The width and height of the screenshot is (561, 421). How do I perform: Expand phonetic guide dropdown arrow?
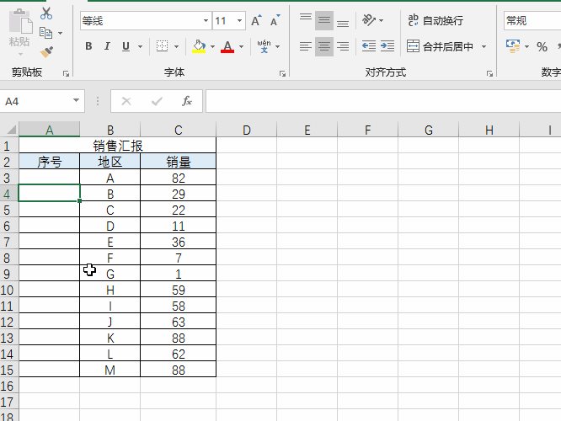[278, 46]
